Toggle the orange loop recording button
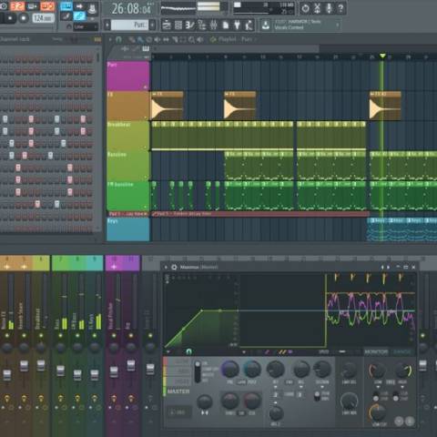 [47, 6]
